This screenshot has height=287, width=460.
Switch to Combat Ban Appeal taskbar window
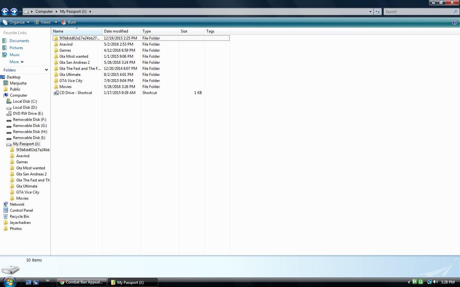[x=81, y=282]
